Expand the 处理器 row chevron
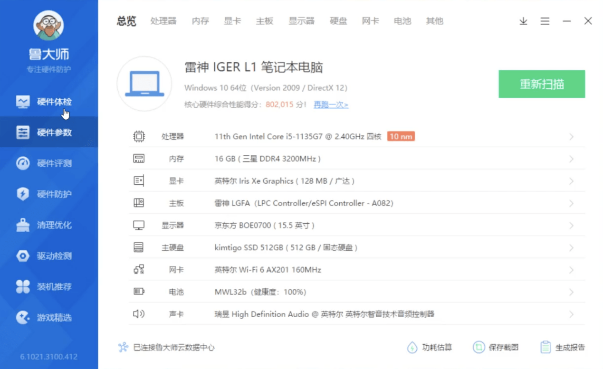The height and width of the screenshot is (369, 603). pos(571,137)
